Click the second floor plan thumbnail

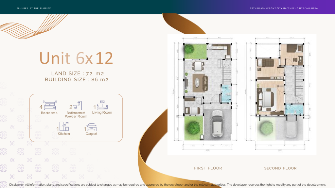click(281, 91)
